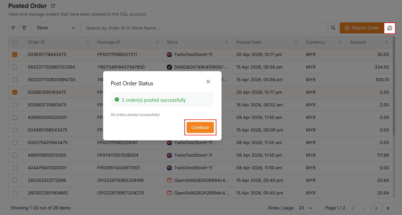Click Shopee icon in order 2603023C0TS599 row

click(169, 180)
